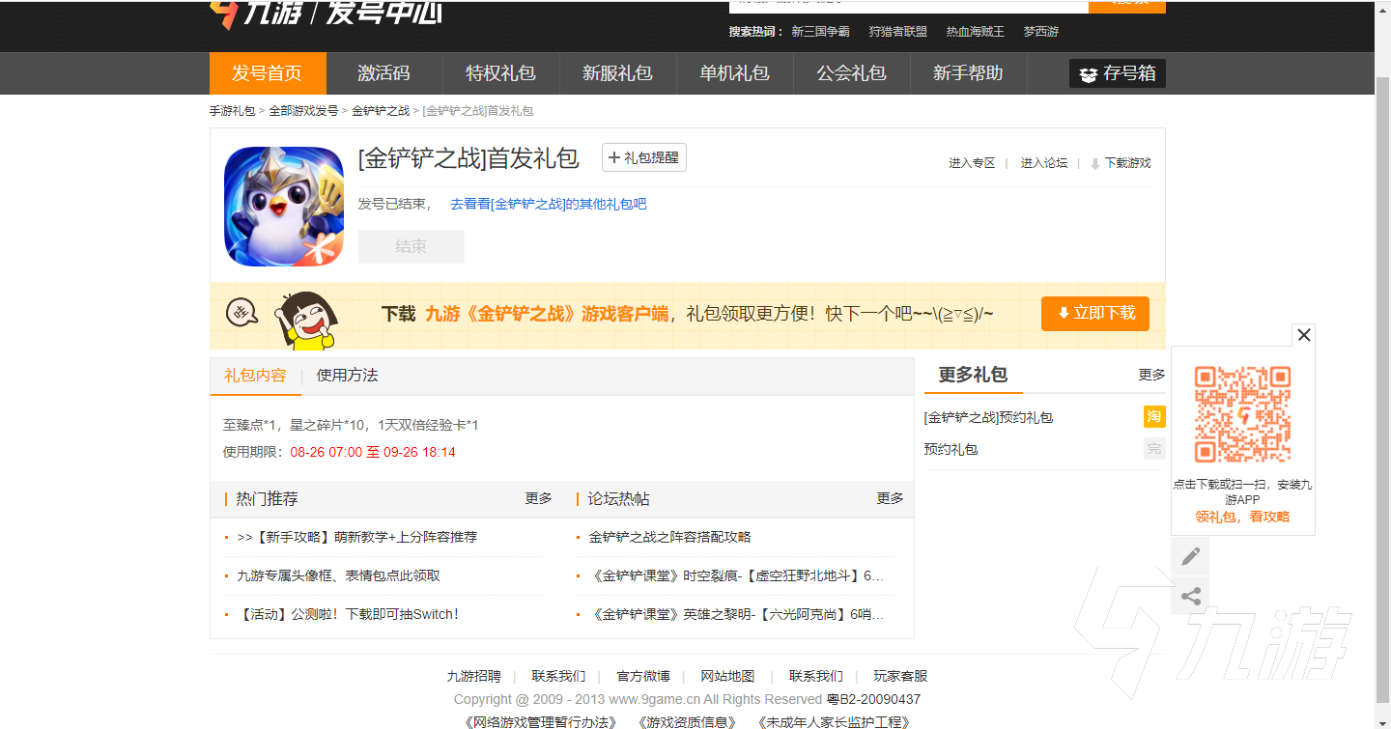1391x729 pixels.
Task: Click 更多 next to 更多礼包
Action: 1151,375
